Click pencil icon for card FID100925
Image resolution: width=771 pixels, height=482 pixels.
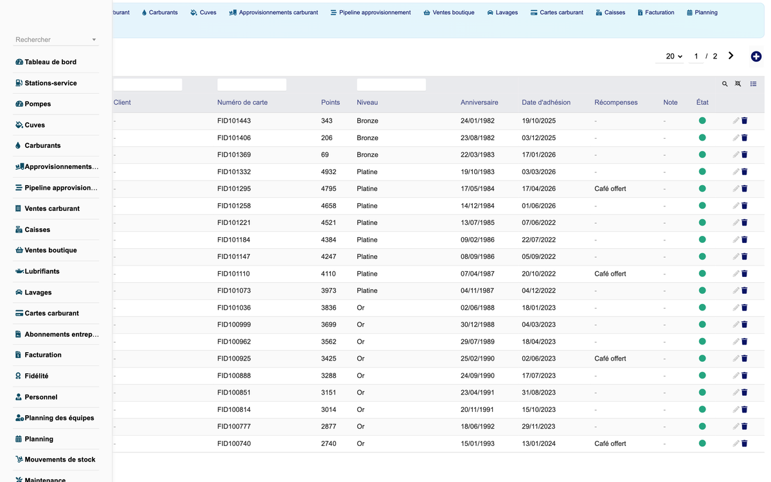[736, 359]
